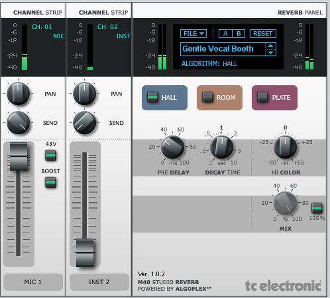Click the PAN knob on channel MIC
This screenshot has height=298, width=330.
(18, 93)
